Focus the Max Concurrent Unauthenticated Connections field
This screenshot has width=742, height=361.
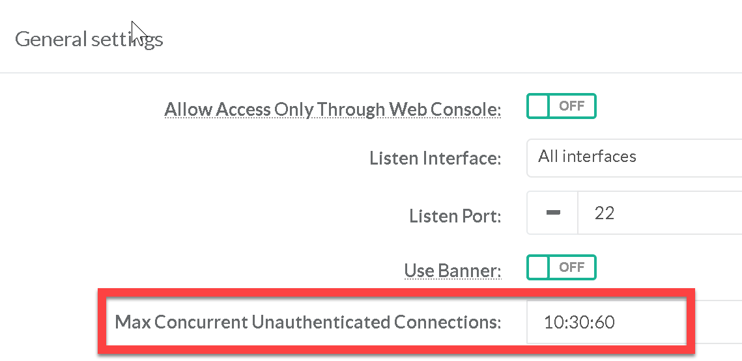click(632, 322)
